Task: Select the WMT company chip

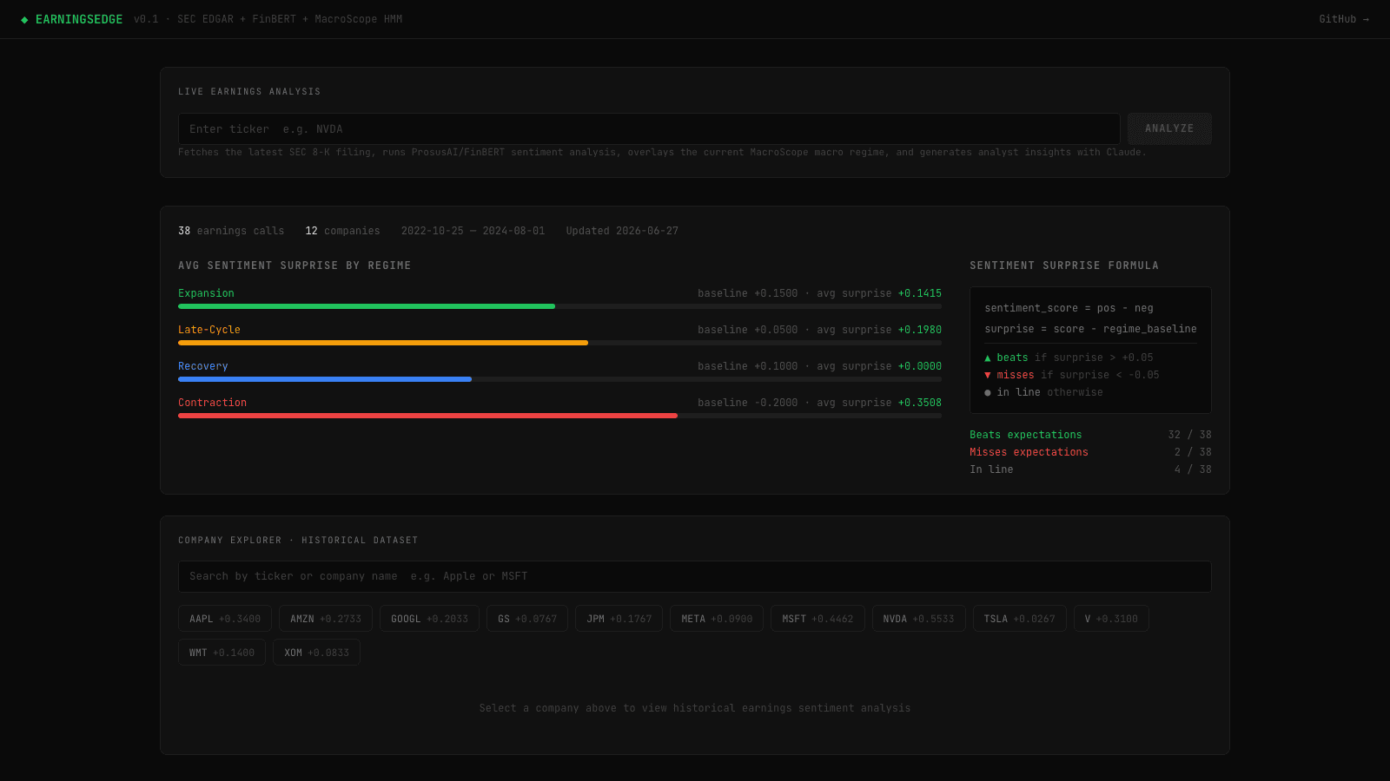Action: (x=222, y=653)
